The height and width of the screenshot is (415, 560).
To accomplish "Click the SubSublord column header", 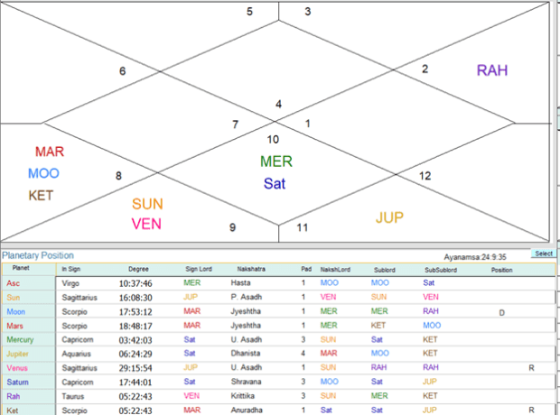I will 442,269.
